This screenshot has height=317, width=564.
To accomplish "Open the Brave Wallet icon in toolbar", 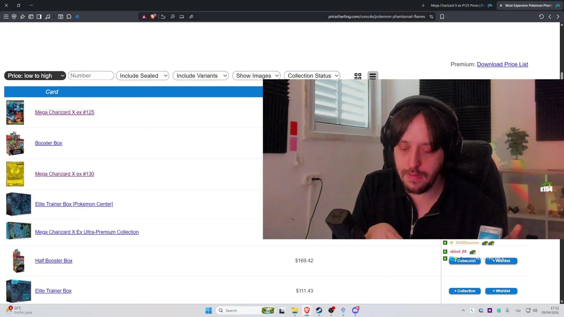I will tap(31, 17).
